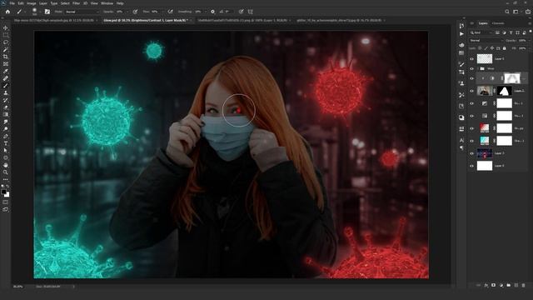Open the Brush Settings panel toggle
This screenshot has height=300, width=533.
(x=47, y=12)
